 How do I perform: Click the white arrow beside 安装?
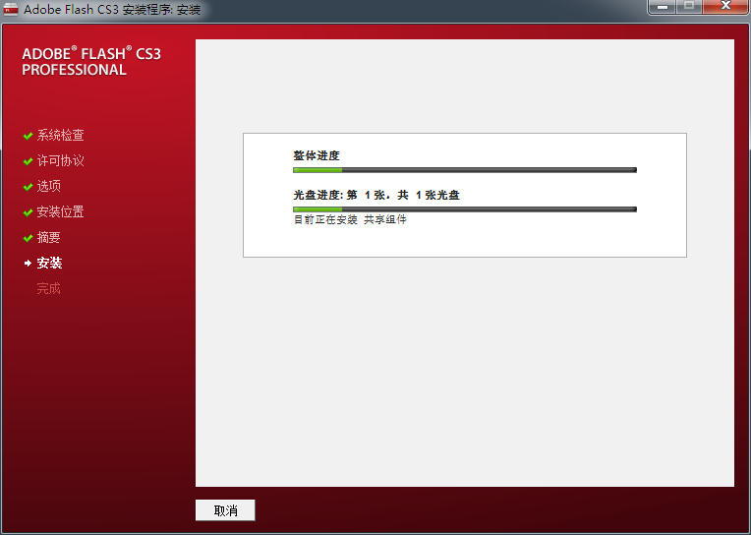tap(28, 264)
